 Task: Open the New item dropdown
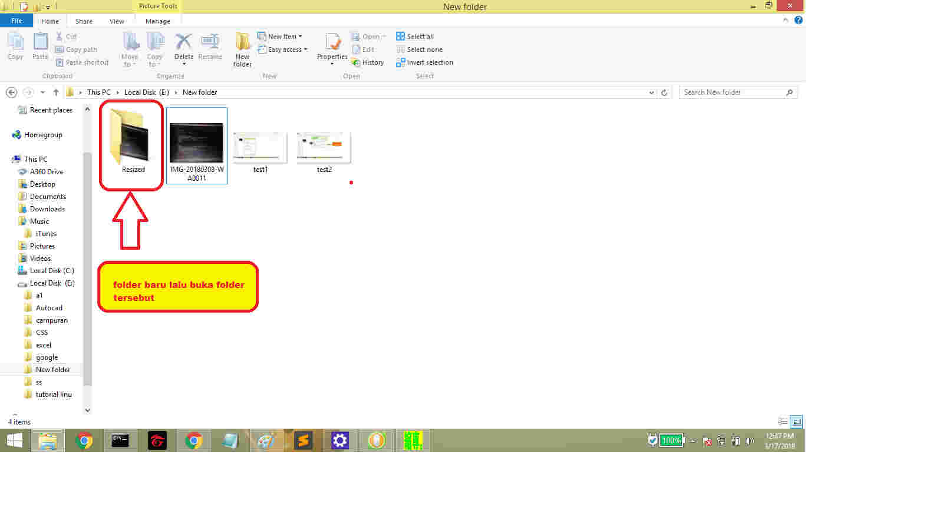pyautogui.click(x=280, y=37)
